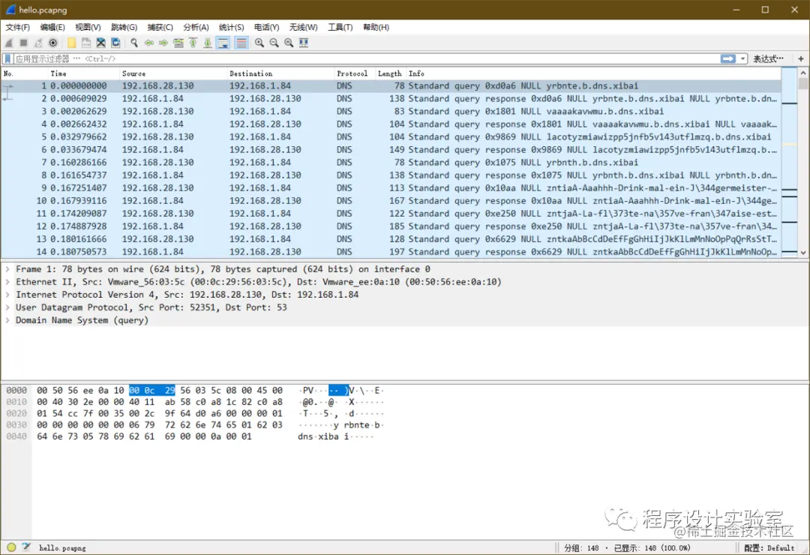810x555 pixels.
Task: Sort by the No. column header
Action: (24, 74)
